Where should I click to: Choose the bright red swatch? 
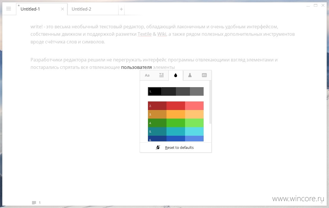pyautogui.click(x=176, y=106)
